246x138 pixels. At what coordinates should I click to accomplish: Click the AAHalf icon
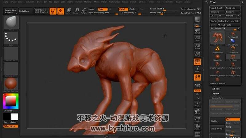click(x=197, y=54)
